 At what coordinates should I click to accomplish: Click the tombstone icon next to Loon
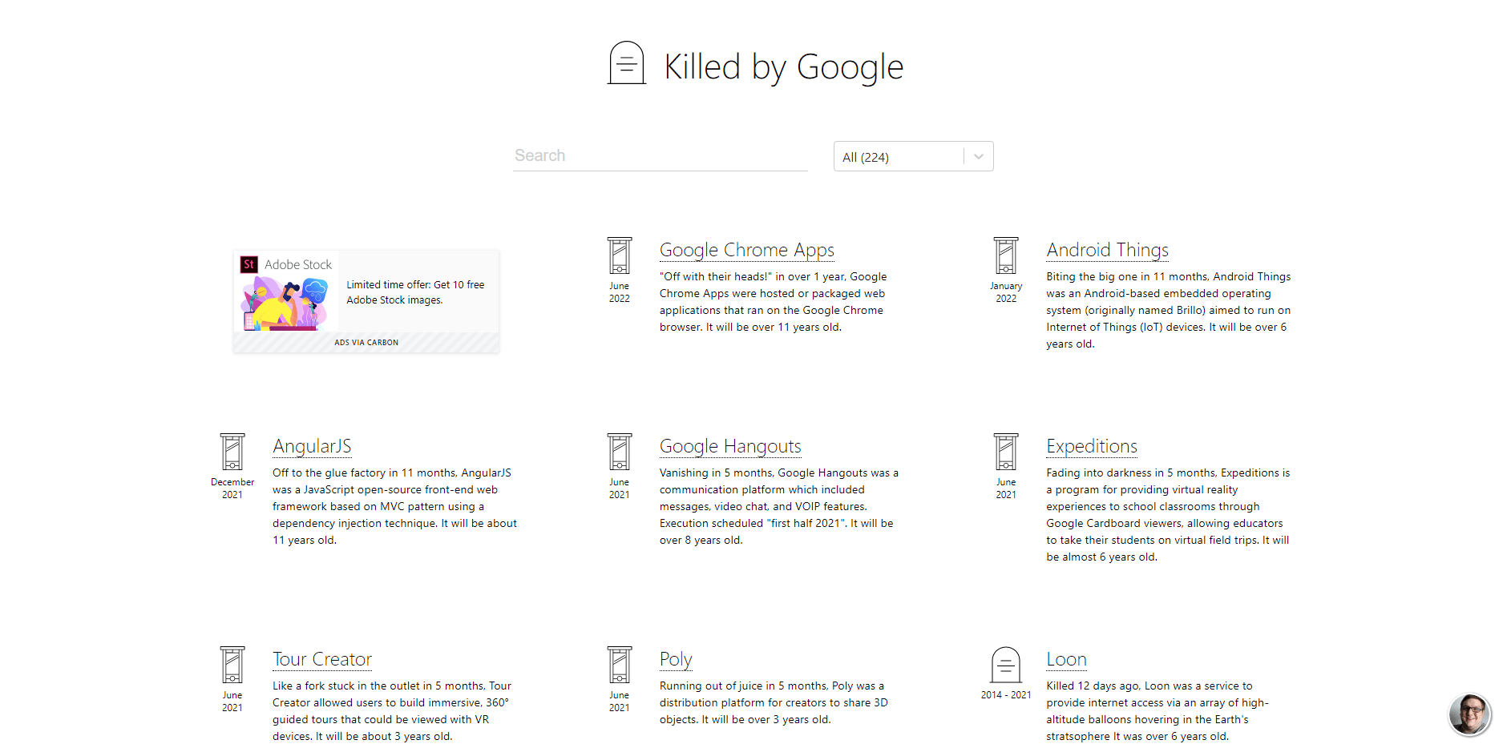1006,665
